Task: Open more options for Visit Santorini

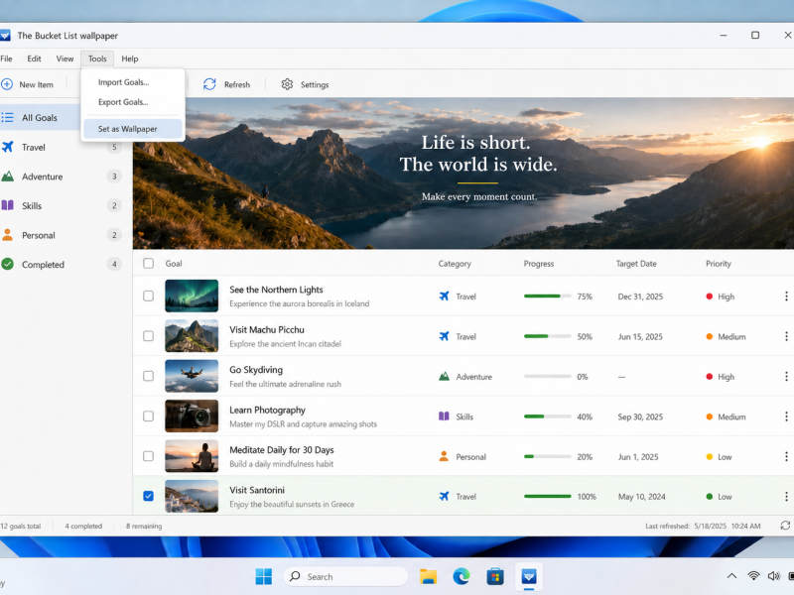Action: tap(786, 497)
